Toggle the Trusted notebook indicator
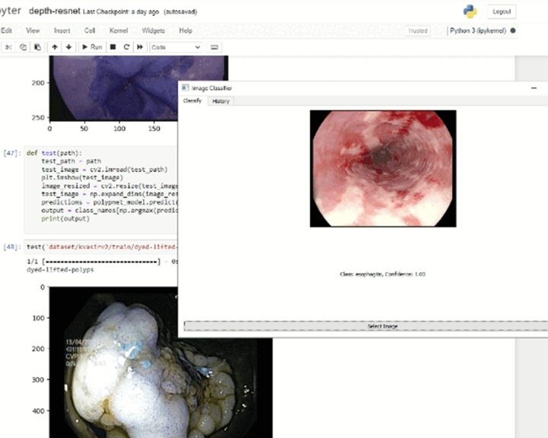Screen dimensions: 548x438 417,30
